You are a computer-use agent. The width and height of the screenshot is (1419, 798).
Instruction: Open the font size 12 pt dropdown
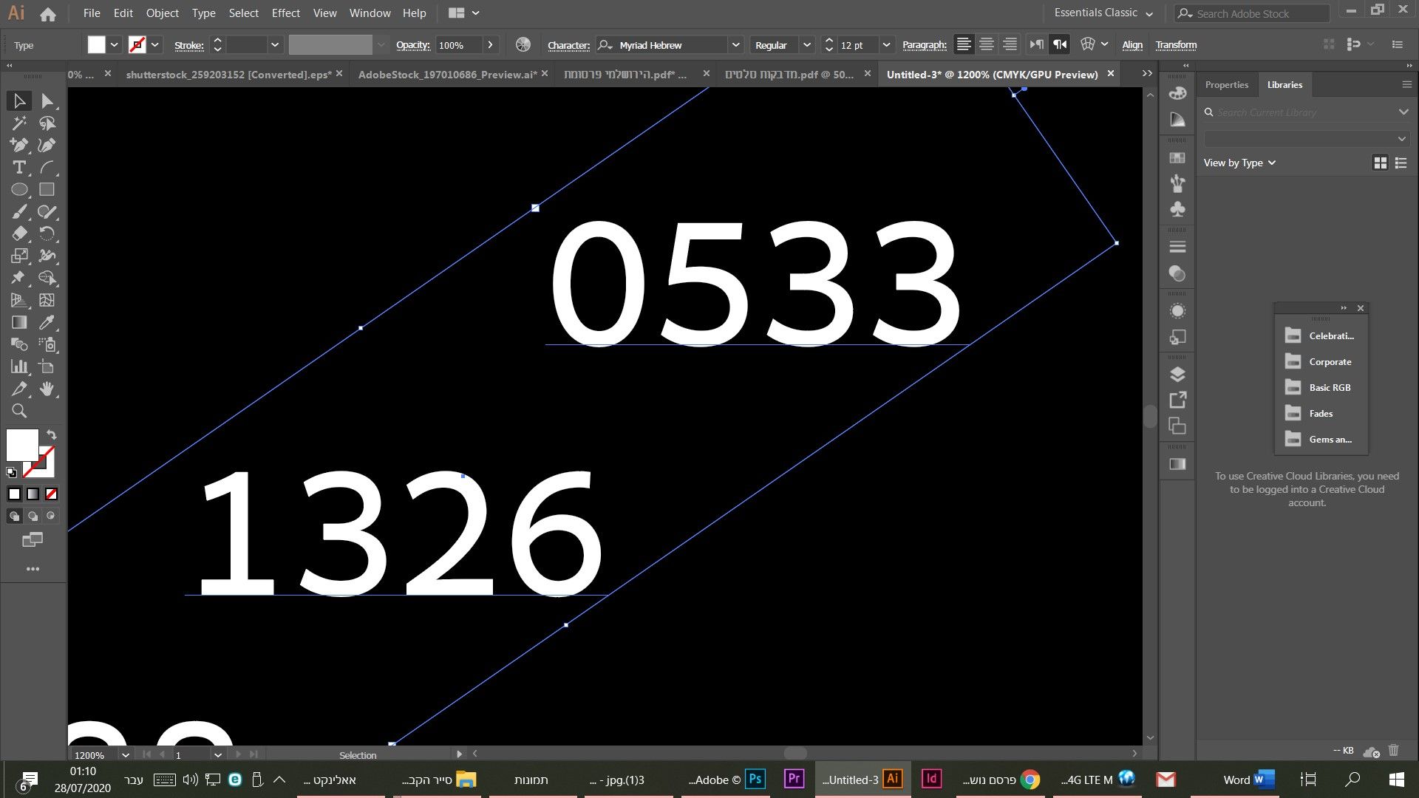(886, 45)
